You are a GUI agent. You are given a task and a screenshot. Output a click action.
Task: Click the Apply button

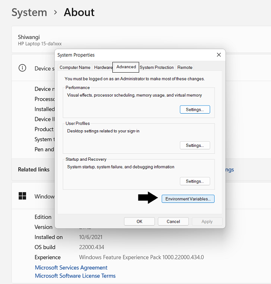[207, 222]
